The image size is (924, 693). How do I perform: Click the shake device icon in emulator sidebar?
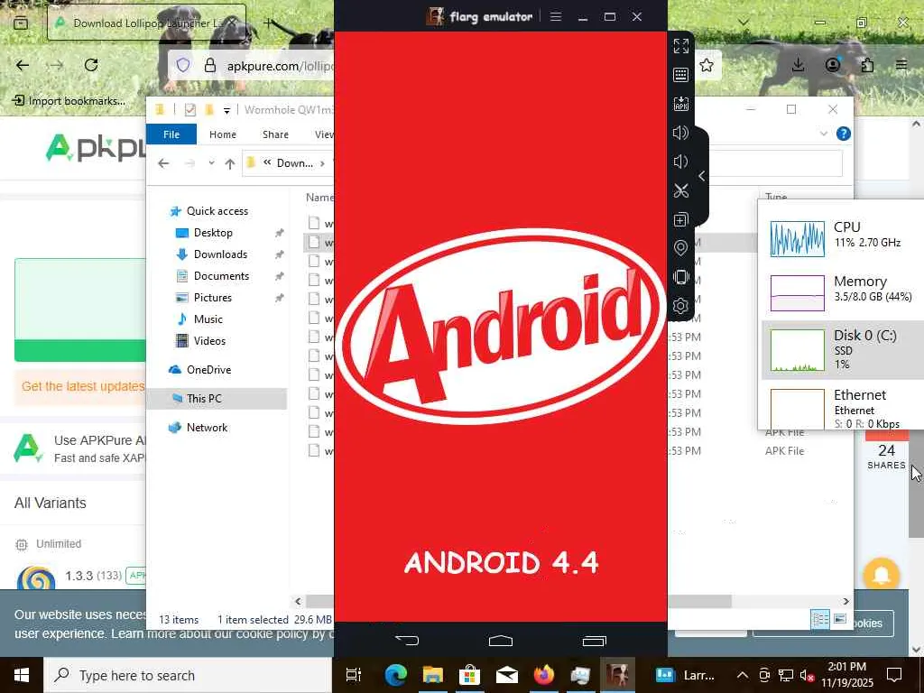[x=680, y=277]
